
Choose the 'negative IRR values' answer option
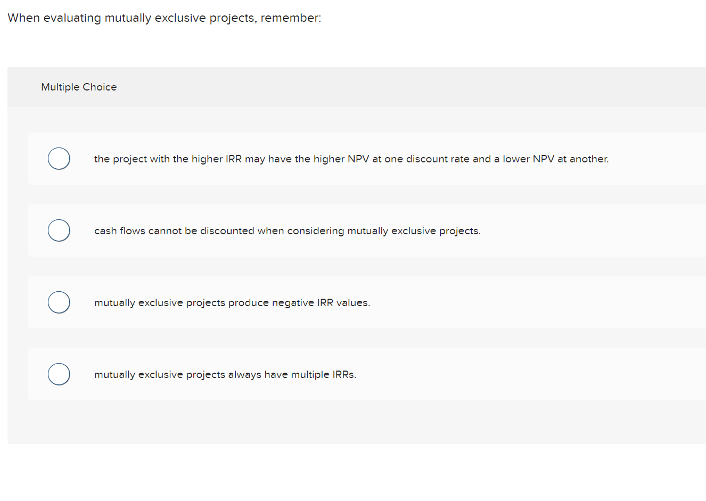tap(59, 302)
